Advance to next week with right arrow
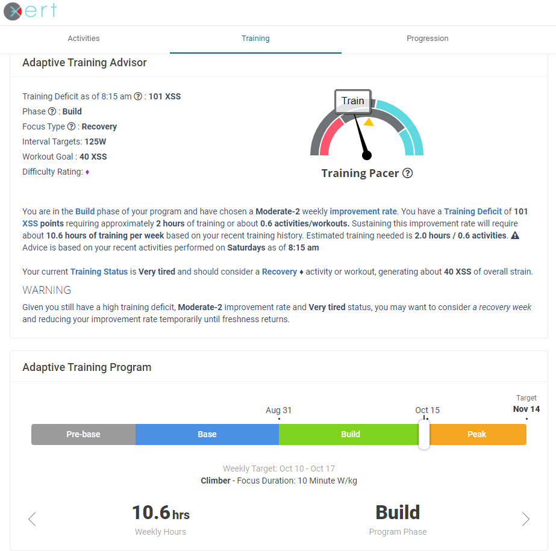This screenshot has height=551, width=556. pyautogui.click(x=525, y=518)
